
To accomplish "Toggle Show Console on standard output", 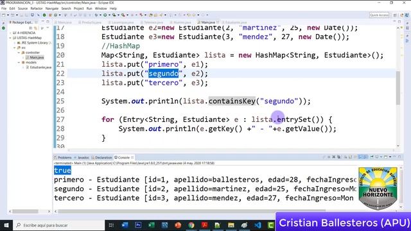I will 360,157.
